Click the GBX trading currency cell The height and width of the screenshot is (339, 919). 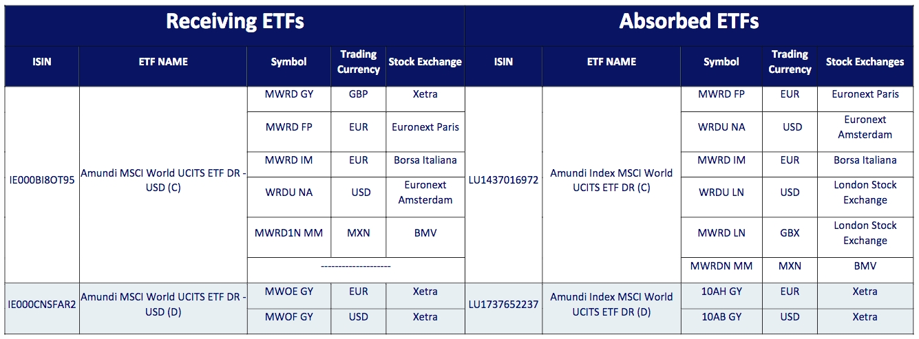(790, 233)
